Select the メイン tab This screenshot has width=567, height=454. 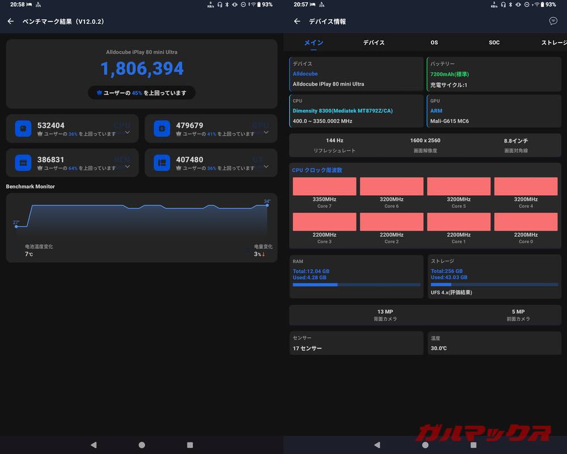314,43
